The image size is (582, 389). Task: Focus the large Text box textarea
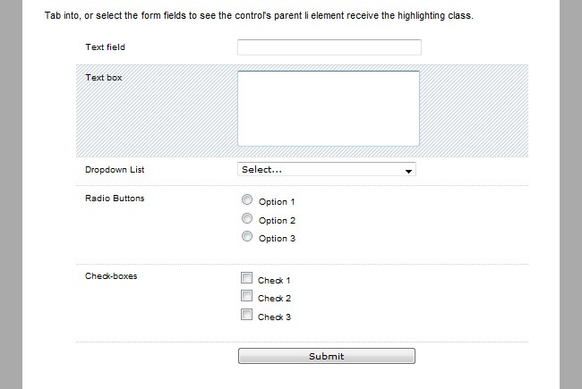click(329, 107)
